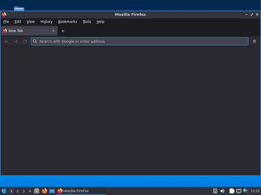Click the 12:55 clock in the taskbar
Viewport: 261px width, 195px height.
pyautogui.click(x=255, y=191)
